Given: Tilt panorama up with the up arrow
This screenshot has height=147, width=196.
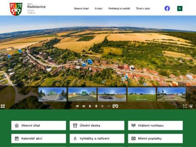Looking at the screenshot, I should click(90, 106).
